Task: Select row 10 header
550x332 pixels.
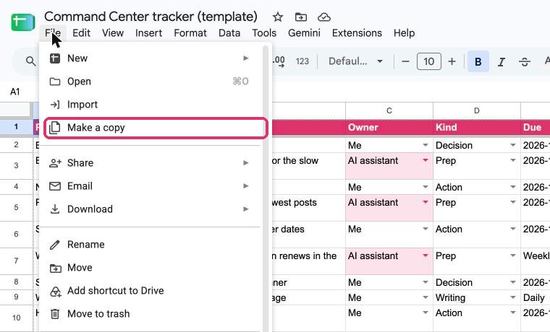Action: coord(16,318)
